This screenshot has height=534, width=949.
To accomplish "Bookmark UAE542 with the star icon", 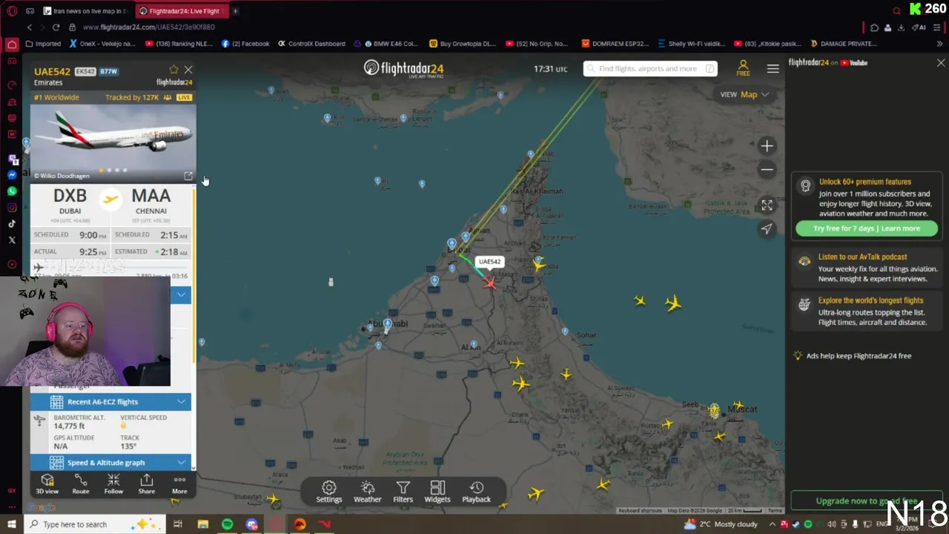I will pos(173,70).
